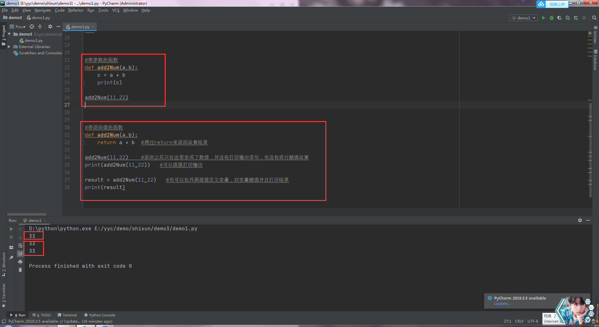
Task: Toggle the Project side tool button
Action: coord(3,35)
